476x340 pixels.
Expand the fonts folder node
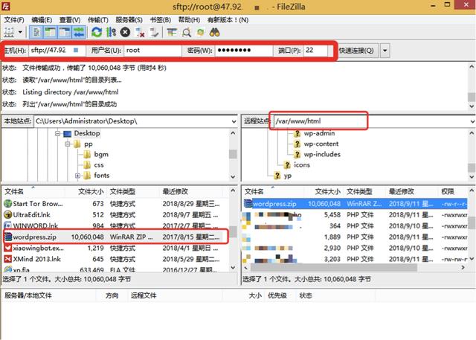(x=77, y=176)
